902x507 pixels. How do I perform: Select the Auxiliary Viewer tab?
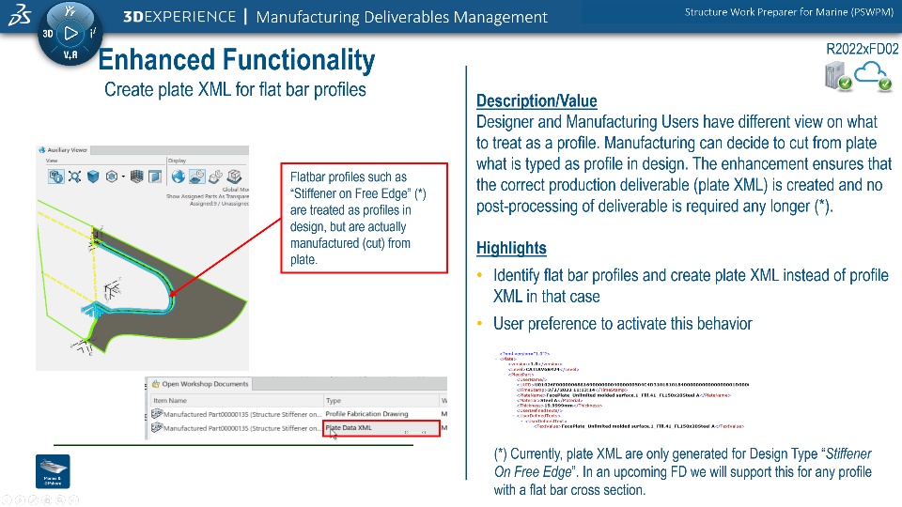63,150
